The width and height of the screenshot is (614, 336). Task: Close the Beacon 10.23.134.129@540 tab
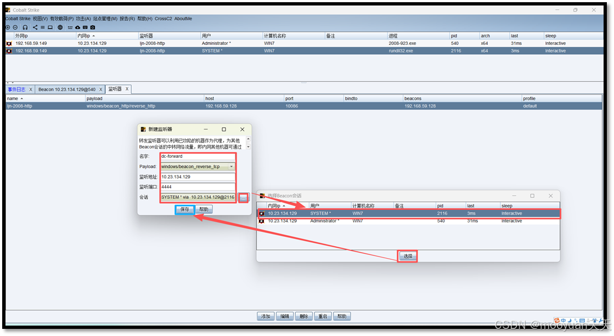(x=100, y=89)
